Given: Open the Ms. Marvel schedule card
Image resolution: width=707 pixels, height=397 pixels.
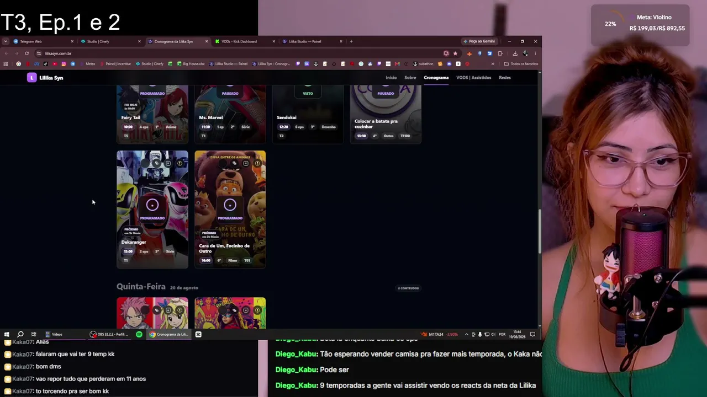Looking at the screenshot, I should point(230,115).
